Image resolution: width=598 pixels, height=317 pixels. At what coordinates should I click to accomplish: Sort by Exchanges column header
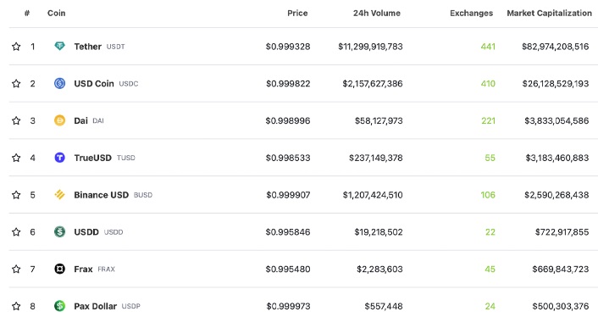coord(472,13)
